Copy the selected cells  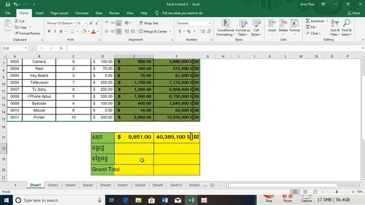click(21, 27)
